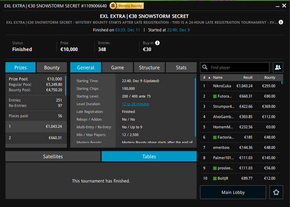This screenshot has width=290, height=207.
Task: Click the 12 to 20 minutes link
Action: click(x=135, y=104)
